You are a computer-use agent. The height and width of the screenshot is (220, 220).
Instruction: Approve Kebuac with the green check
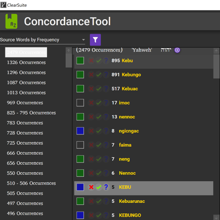coord(99,89)
